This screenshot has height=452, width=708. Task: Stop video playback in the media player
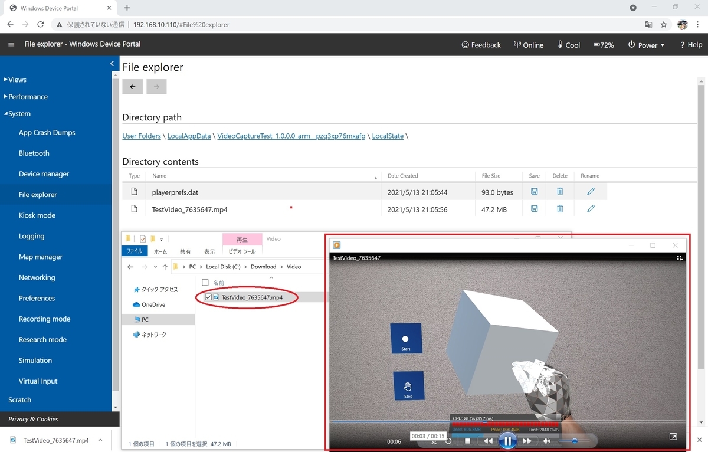(x=467, y=441)
